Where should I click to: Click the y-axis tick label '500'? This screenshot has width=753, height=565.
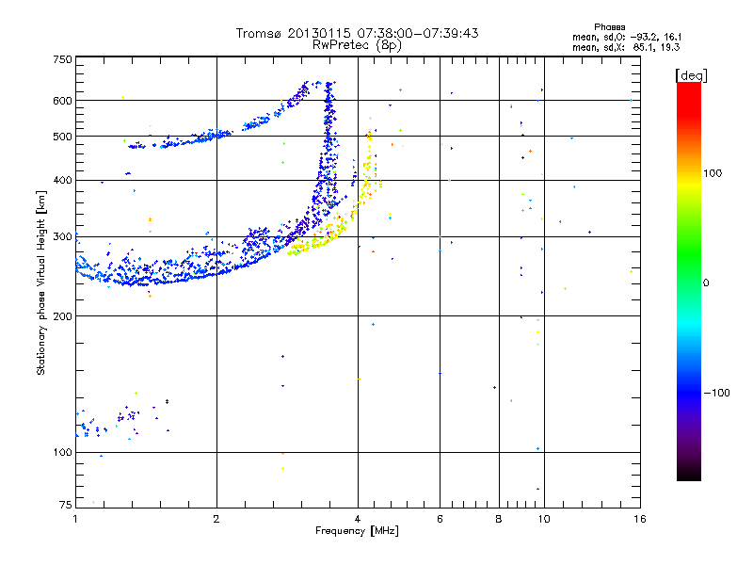click(62, 137)
